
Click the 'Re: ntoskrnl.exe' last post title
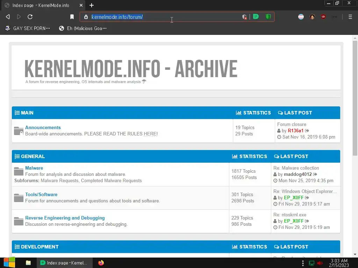click(290, 215)
